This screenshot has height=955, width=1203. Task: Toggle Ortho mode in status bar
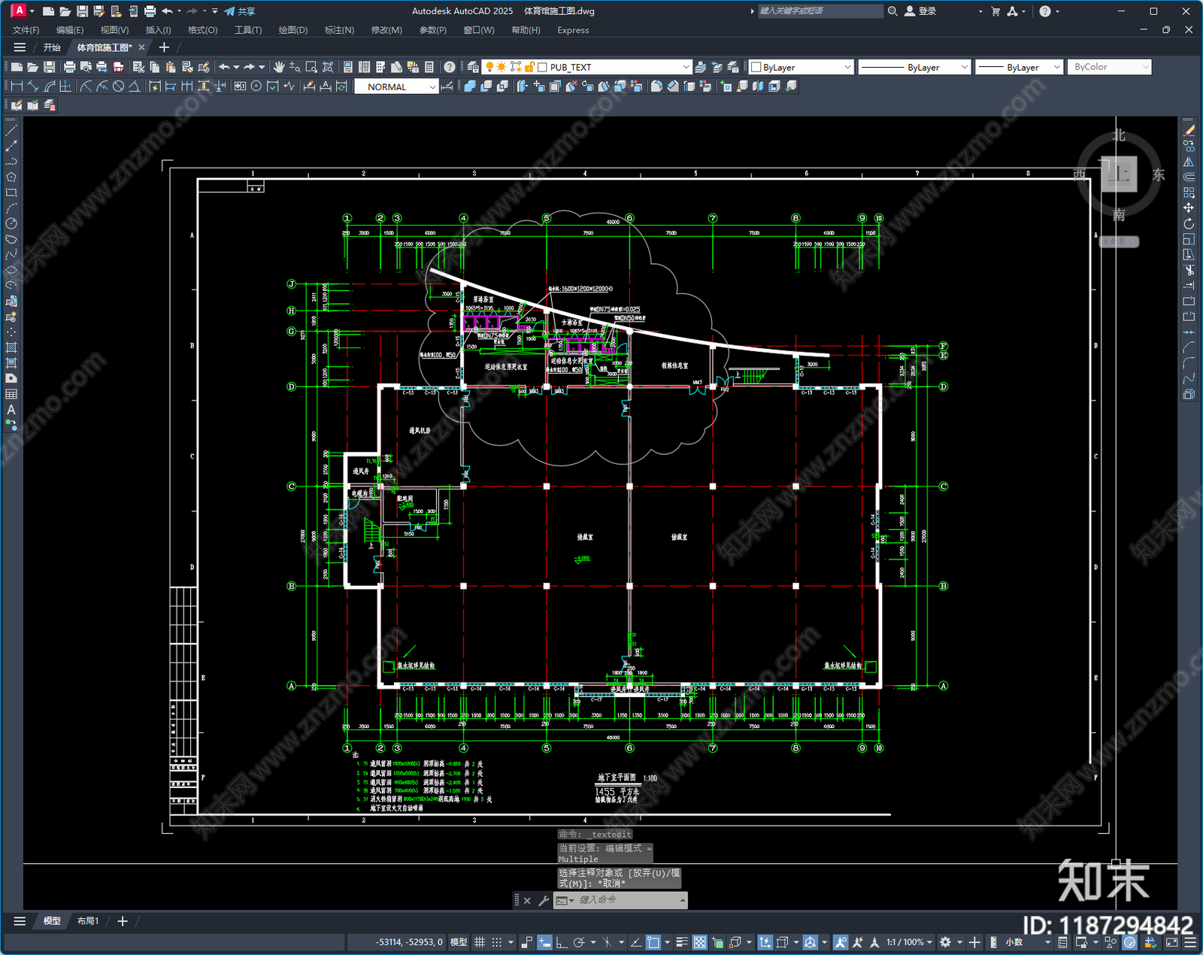click(561, 942)
